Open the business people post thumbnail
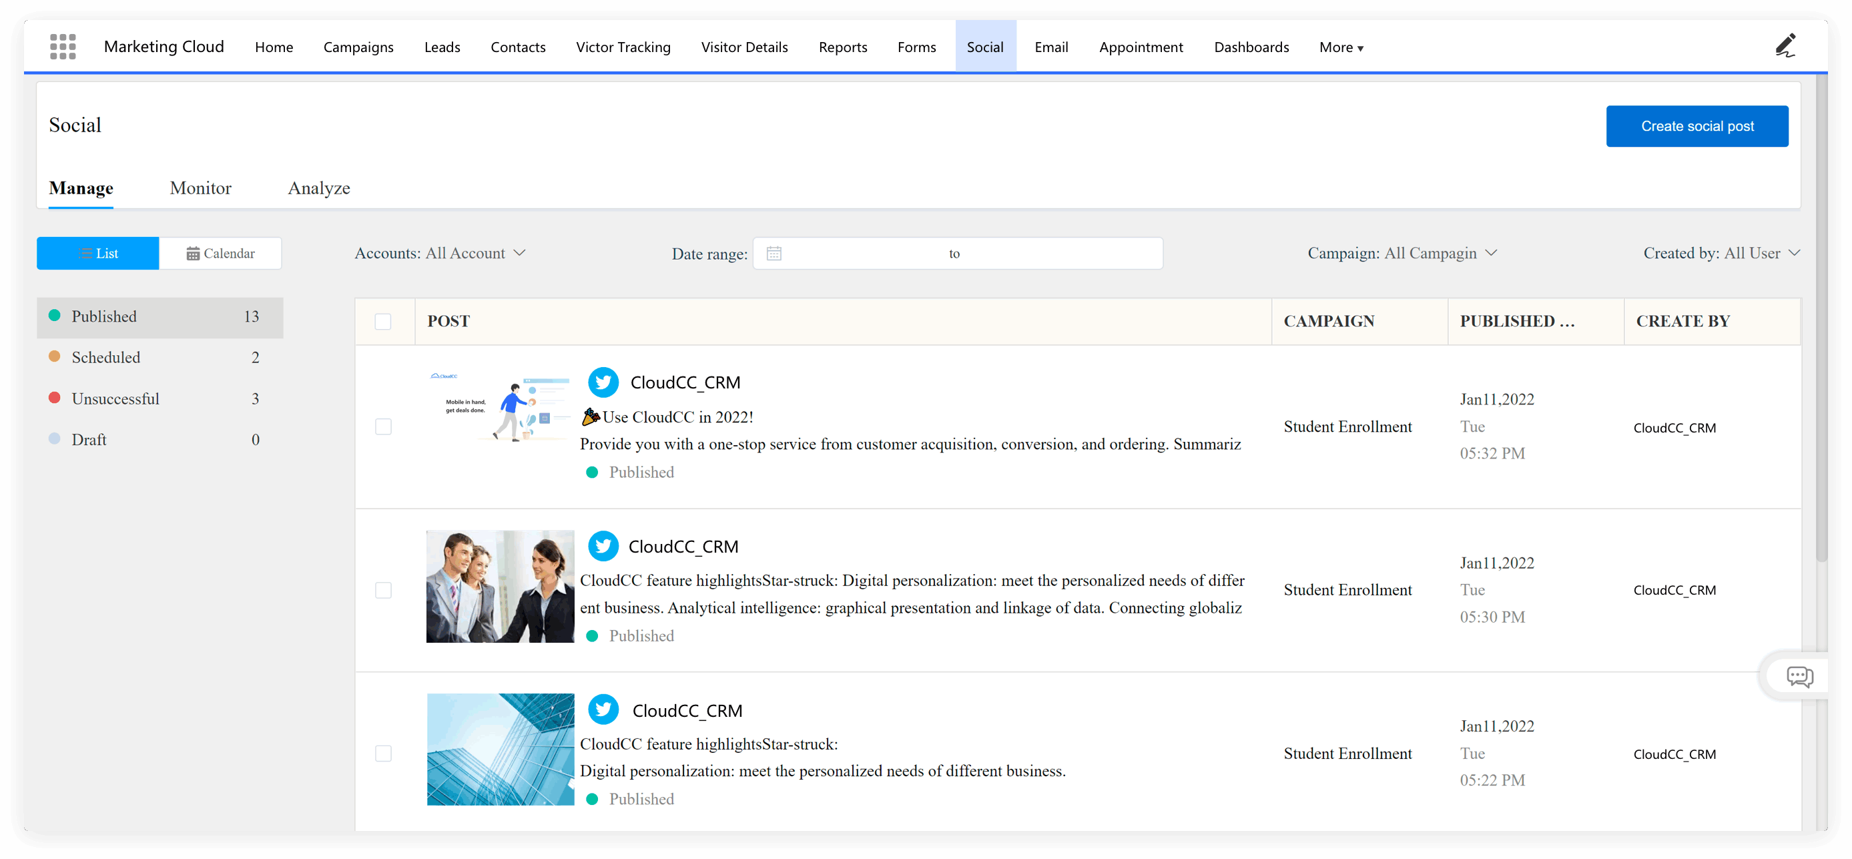 point(500,587)
